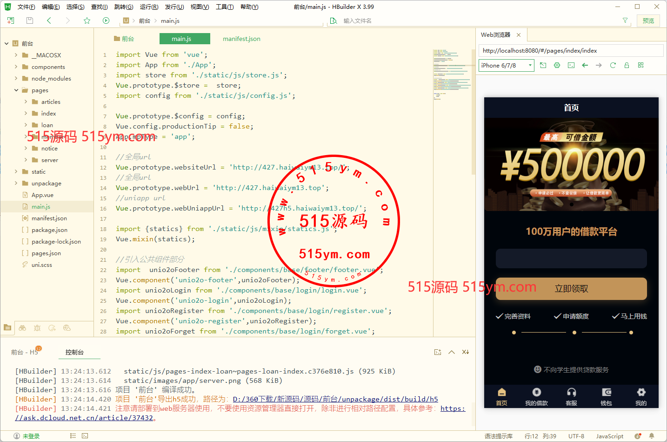
Task: Click the QR code icon
Action: tap(640, 65)
